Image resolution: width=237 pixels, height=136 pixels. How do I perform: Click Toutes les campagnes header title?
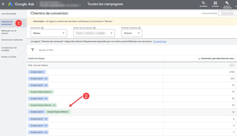[x=105, y=4]
